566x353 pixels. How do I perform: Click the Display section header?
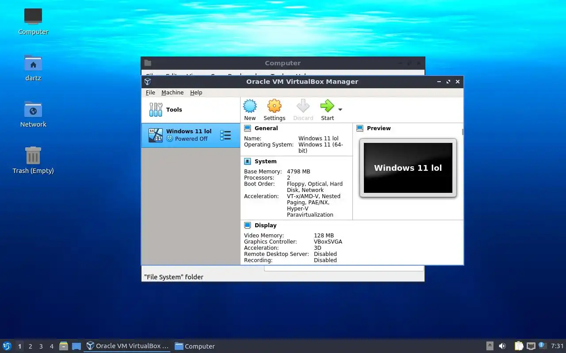(x=265, y=225)
